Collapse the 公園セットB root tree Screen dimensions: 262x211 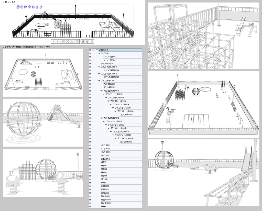[x=97, y=50]
